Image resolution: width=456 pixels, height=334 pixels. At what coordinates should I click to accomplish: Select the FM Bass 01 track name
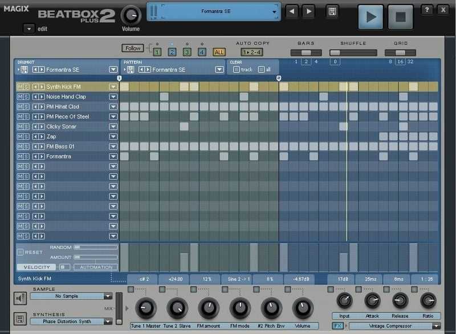coord(60,147)
